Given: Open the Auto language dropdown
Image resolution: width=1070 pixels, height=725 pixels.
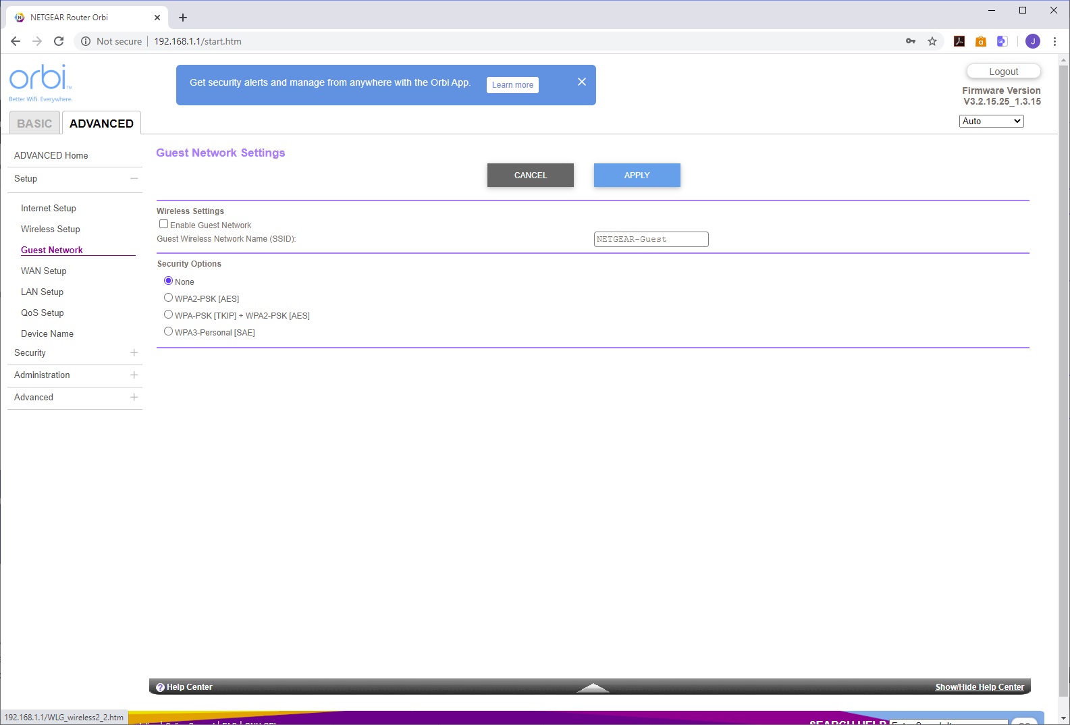Looking at the screenshot, I should pyautogui.click(x=991, y=121).
